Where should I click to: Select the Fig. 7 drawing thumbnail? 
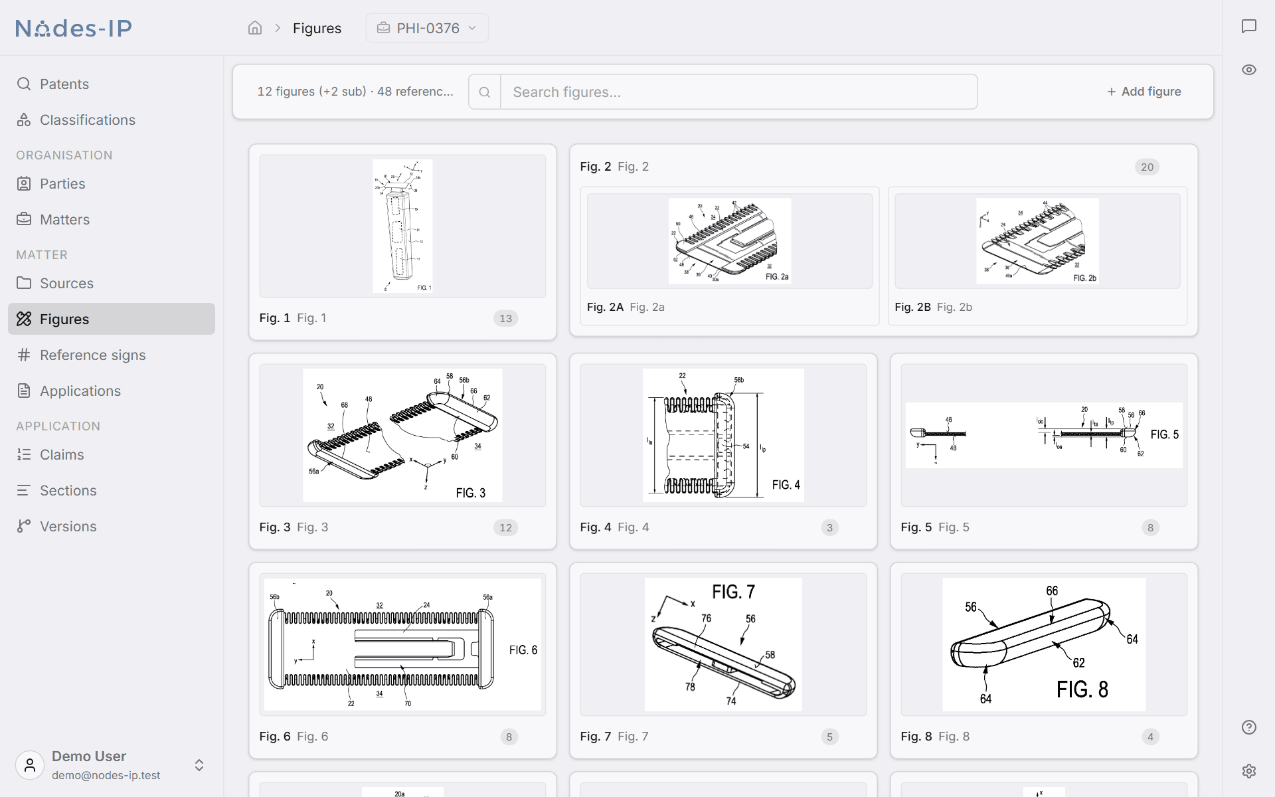(723, 644)
